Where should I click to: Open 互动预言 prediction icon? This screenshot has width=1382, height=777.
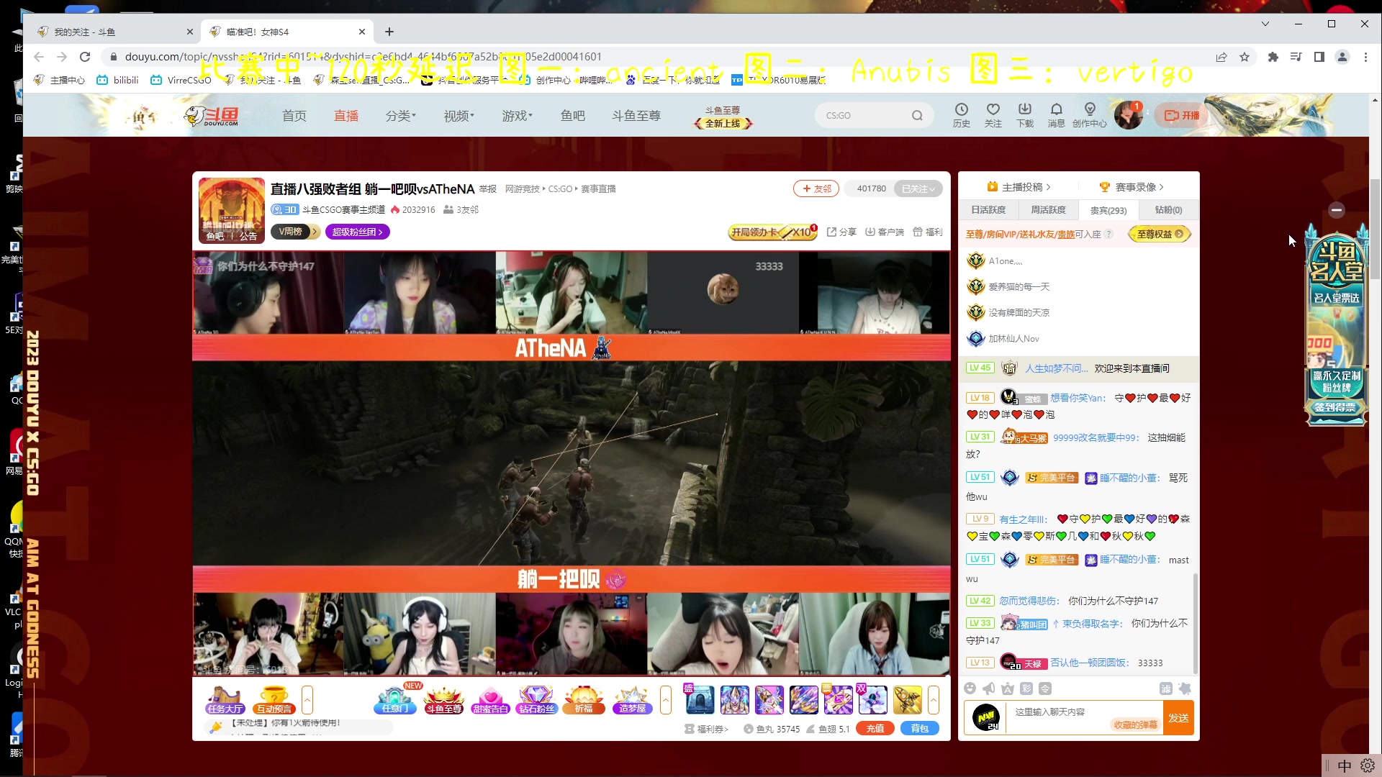point(274,699)
